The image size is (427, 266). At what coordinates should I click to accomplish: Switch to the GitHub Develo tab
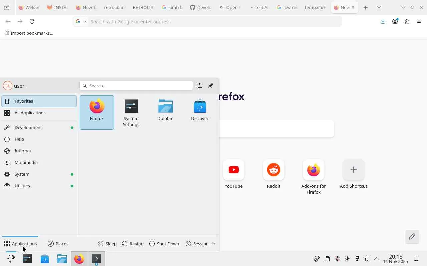[201, 7]
